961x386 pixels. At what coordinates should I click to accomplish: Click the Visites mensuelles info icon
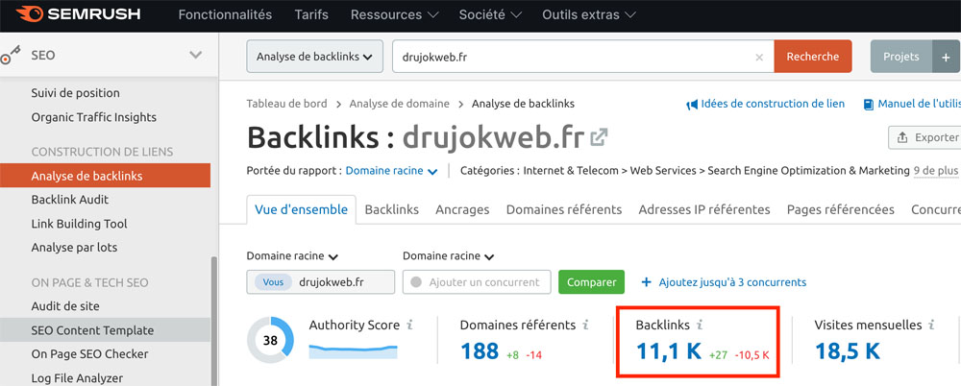pyautogui.click(x=931, y=325)
